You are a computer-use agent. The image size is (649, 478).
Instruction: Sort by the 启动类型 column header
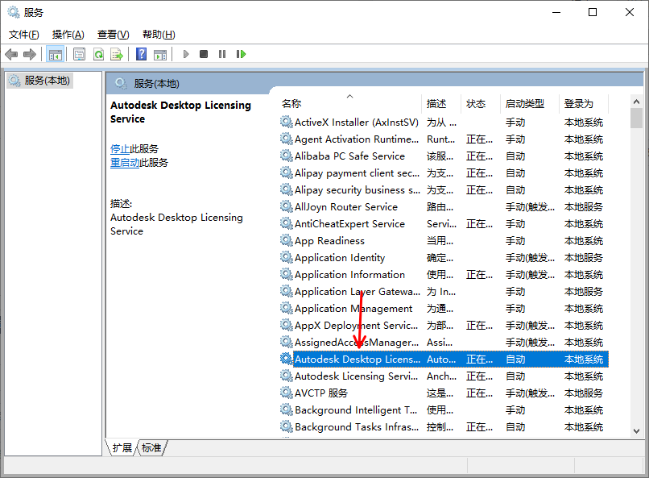pyautogui.click(x=524, y=104)
